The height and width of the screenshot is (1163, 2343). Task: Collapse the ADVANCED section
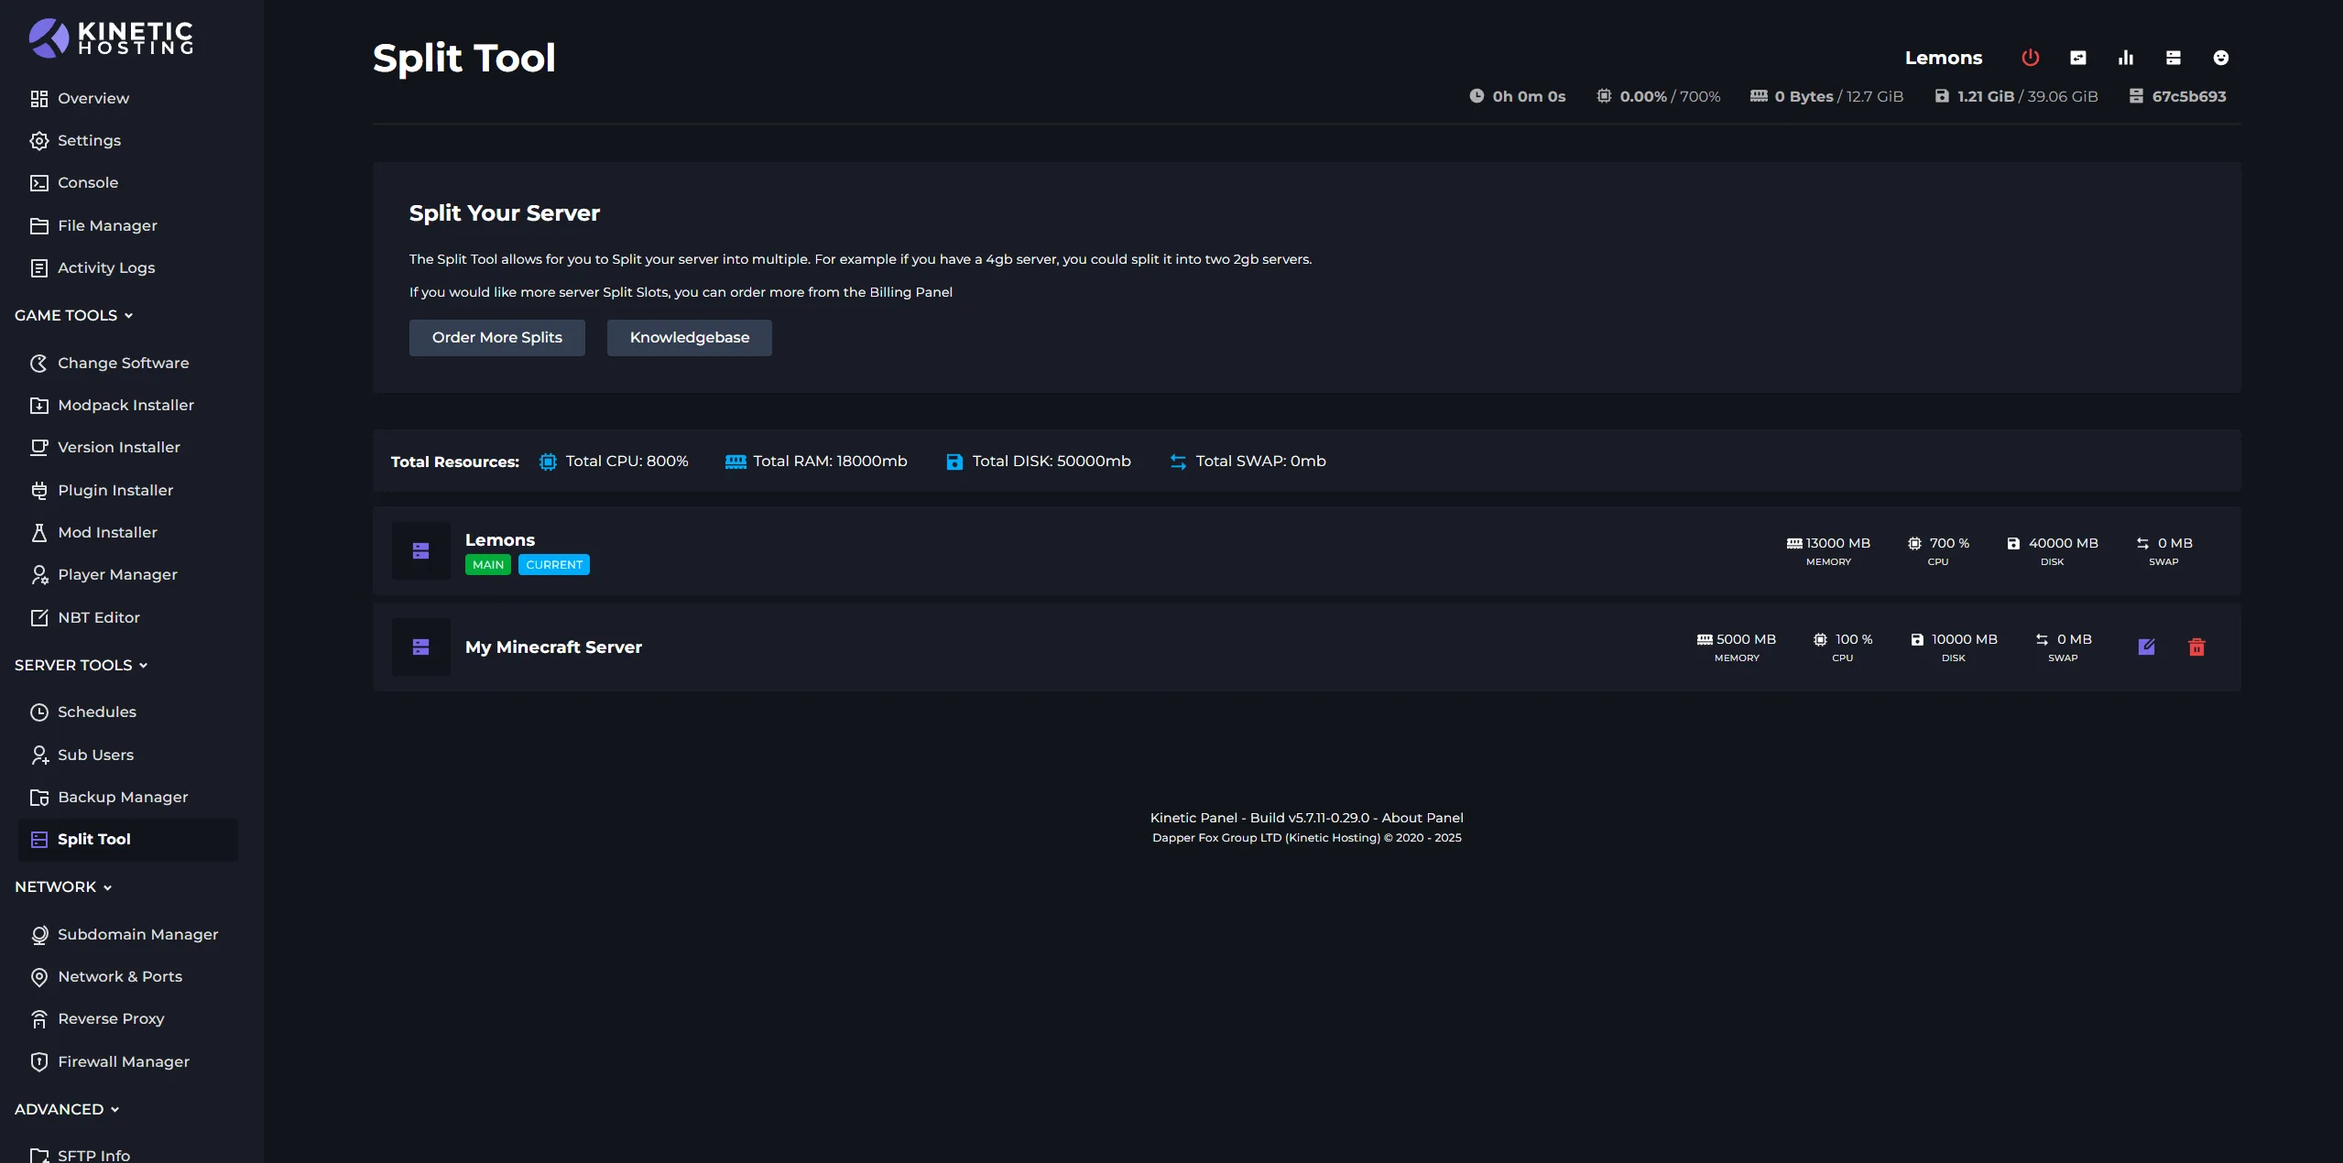tap(66, 1108)
